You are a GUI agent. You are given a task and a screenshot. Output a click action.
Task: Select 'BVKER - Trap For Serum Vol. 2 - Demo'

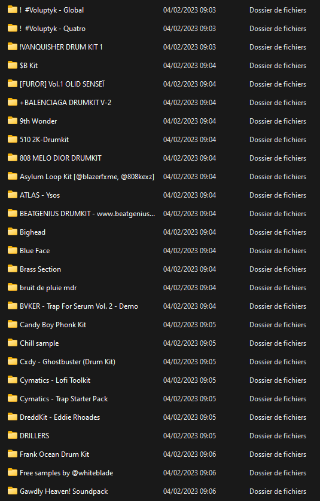click(79, 306)
